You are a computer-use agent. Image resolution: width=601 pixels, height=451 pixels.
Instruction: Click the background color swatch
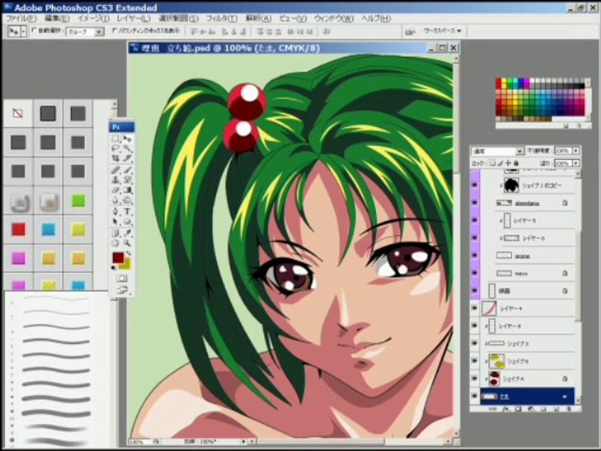point(126,265)
